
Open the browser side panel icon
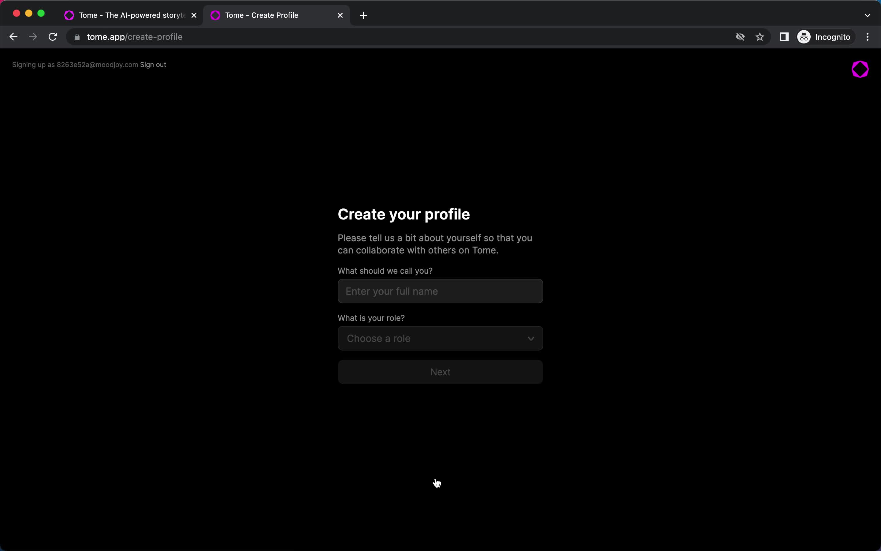tap(784, 37)
